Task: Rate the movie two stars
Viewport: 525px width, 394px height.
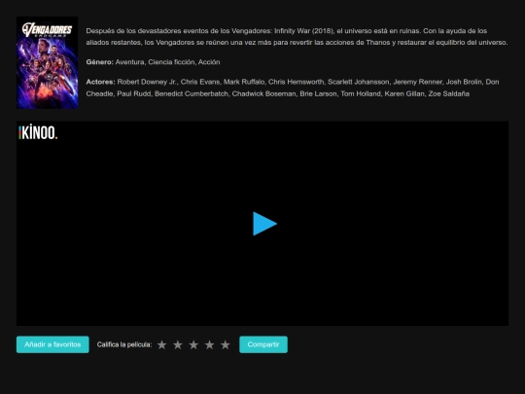Action: point(178,344)
